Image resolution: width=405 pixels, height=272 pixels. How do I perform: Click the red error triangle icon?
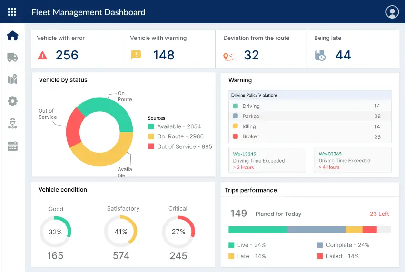pyautogui.click(x=43, y=55)
